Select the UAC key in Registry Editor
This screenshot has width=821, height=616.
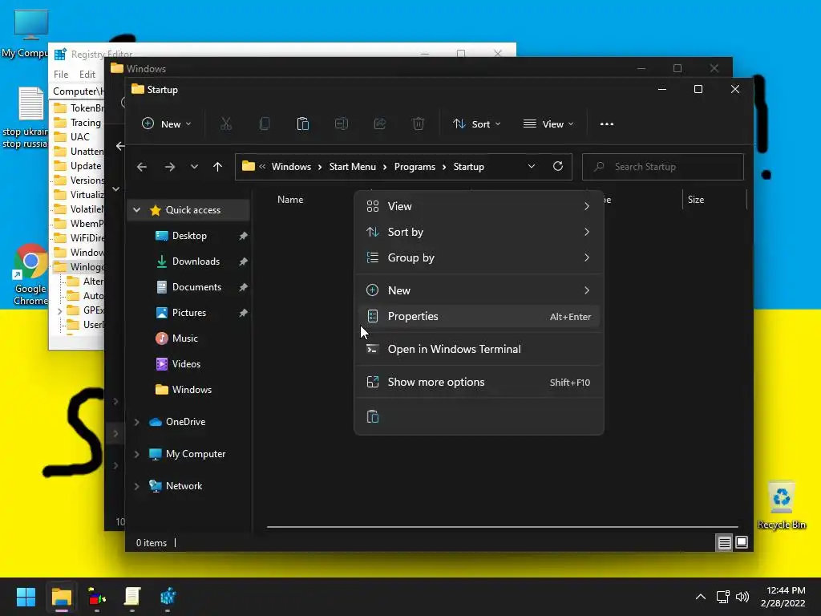[x=79, y=136]
